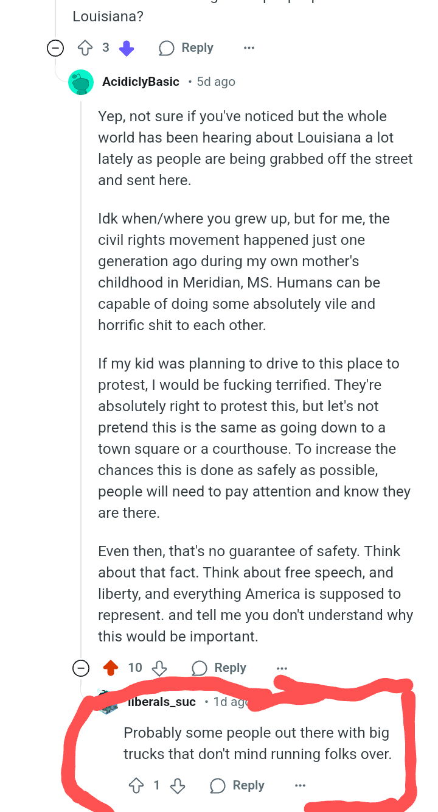The image size is (438, 812).
Task: Toggle the red upvote on AcidiclyBasic's comment
Action: [111, 668]
